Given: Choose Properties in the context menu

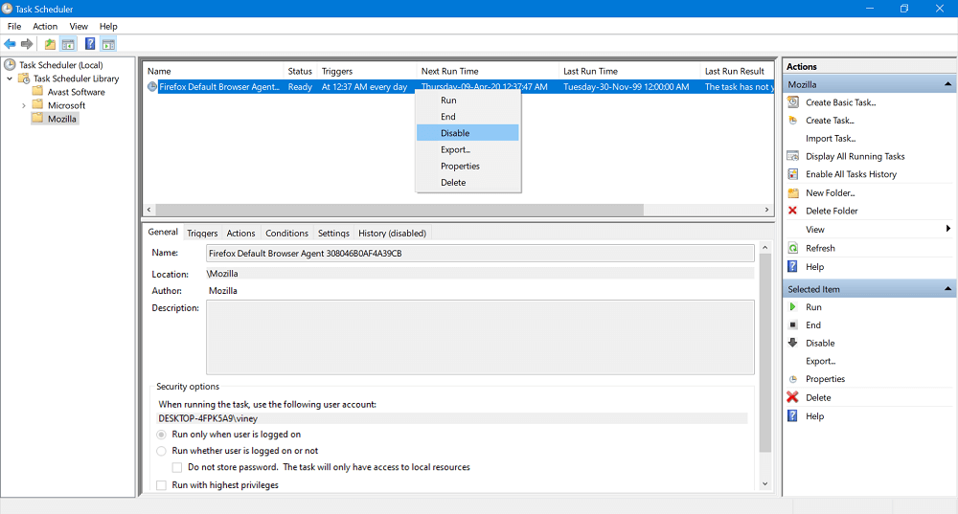Looking at the screenshot, I should pyautogui.click(x=468, y=166).
